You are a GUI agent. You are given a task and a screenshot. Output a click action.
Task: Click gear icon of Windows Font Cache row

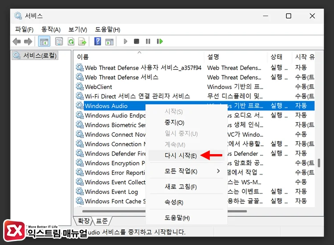pyautogui.click(x=80, y=201)
